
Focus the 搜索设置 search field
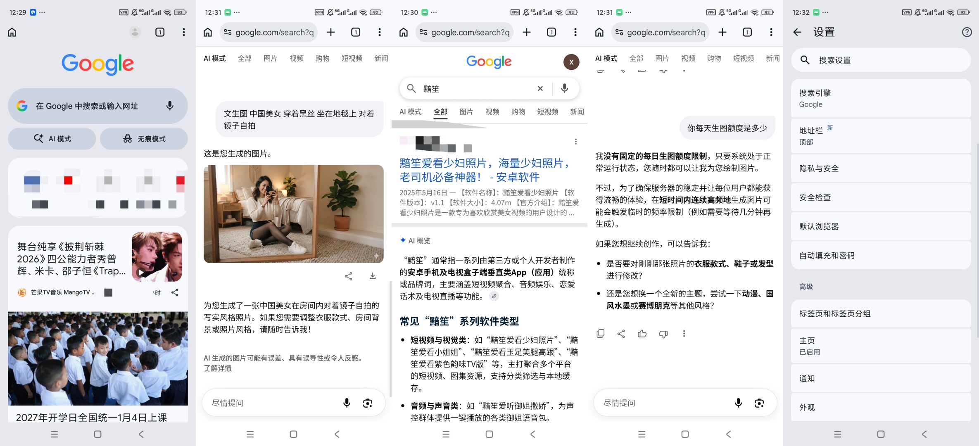click(881, 60)
